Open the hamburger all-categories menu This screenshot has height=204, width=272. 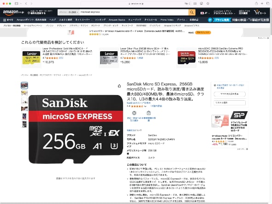[8, 20]
